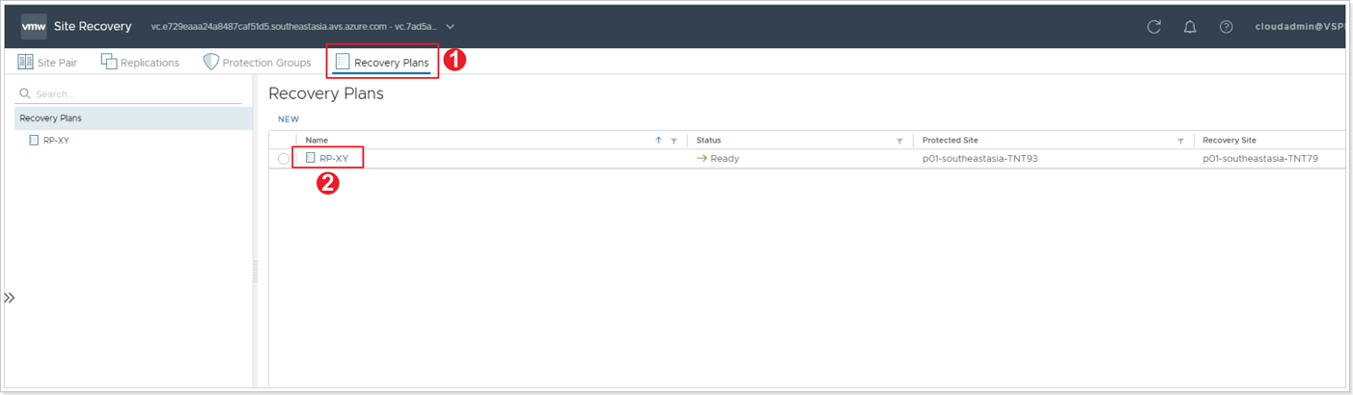Click the sidebar Search field

[x=129, y=93]
